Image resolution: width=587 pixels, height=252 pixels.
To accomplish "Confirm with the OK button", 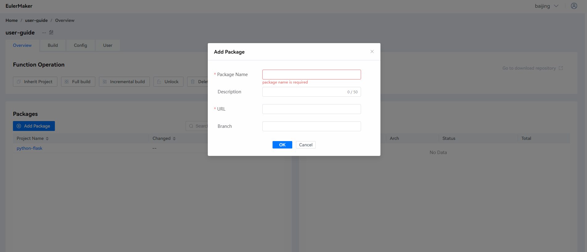I will [282, 145].
